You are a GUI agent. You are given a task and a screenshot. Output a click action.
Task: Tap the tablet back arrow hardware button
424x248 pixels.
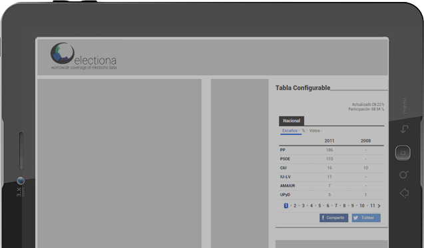click(404, 129)
